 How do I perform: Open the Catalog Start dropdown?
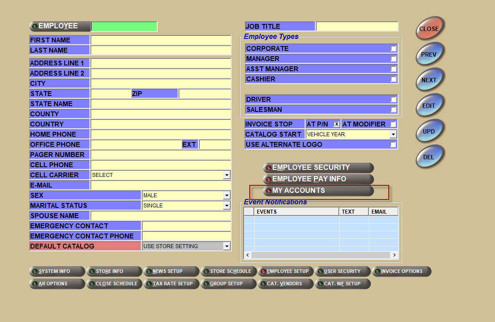tap(393, 134)
